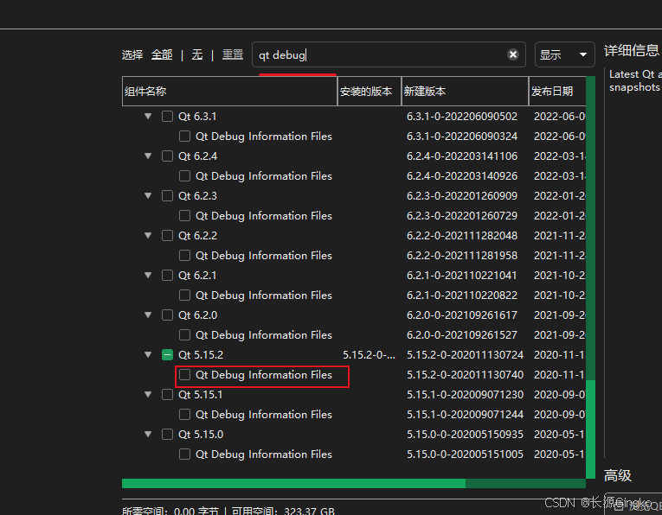Click the 详细信息 panel heading
The image size is (662, 515).
coord(632,51)
